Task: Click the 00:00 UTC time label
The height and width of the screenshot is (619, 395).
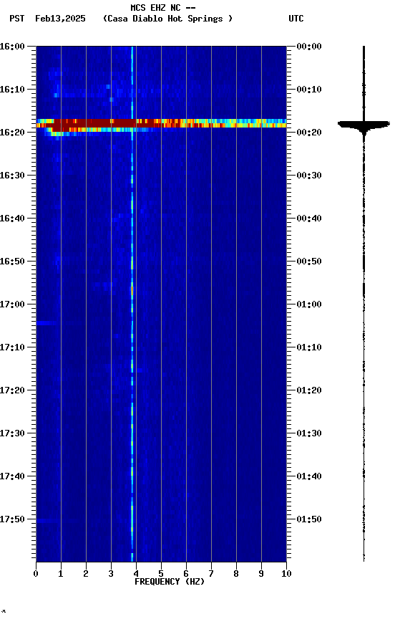Action: (x=309, y=47)
